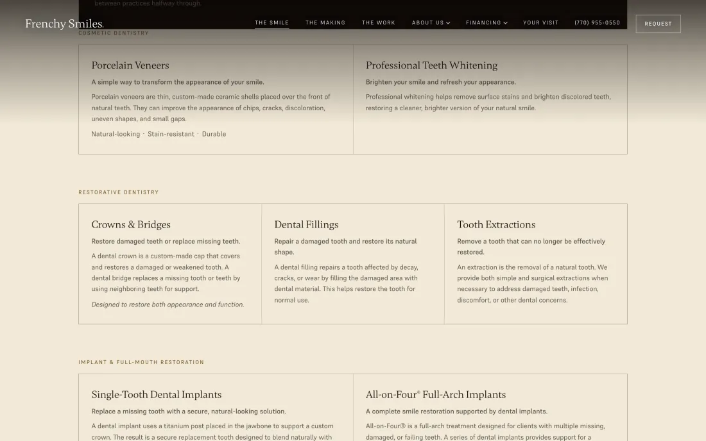Expand the About Us dropdown
This screenshot has height=441, width=706.
point(431,22)
